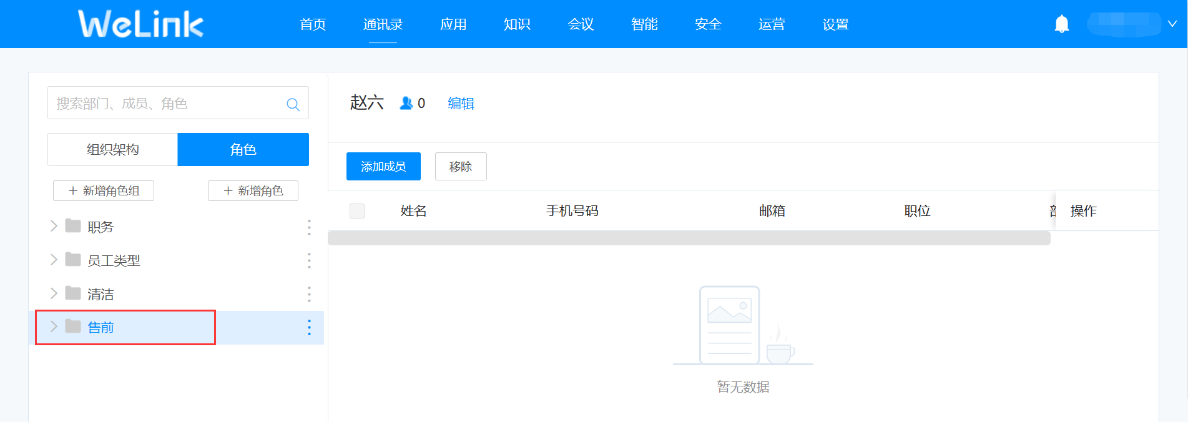Click the 编辑 link next to 赵六
Screen dimensions: 1188x422
[x=461, y=104]
